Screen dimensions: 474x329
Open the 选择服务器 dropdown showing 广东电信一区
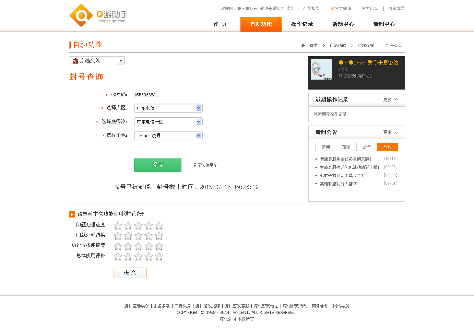(168, 122)
